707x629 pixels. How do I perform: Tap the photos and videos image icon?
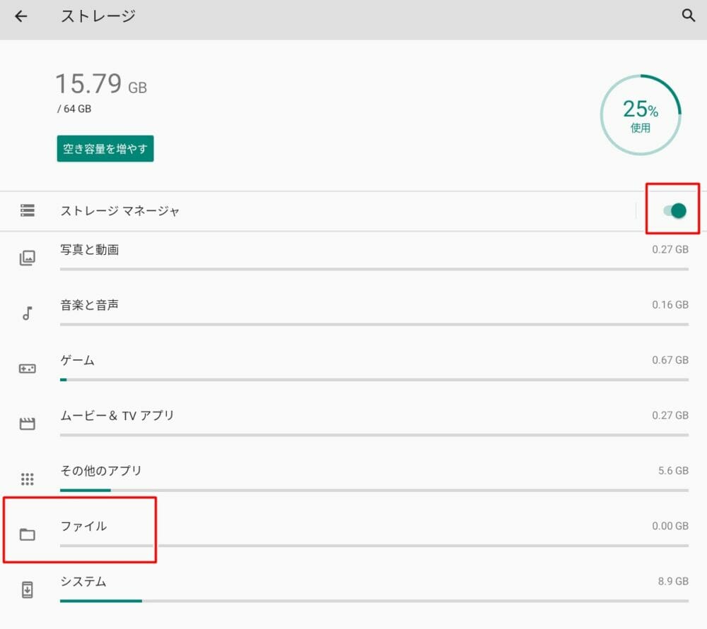pos(28,258)
